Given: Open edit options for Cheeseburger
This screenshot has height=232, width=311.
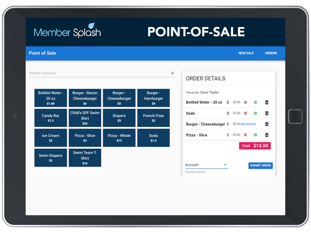Looking at the screenshot, I should click(x=248, y=124).
